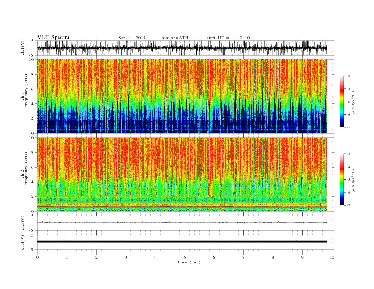This screenshot has height=289, width=374.
Task: Click the ch.1 spectrogram color scale bar
Action: (x=341, y=102)
